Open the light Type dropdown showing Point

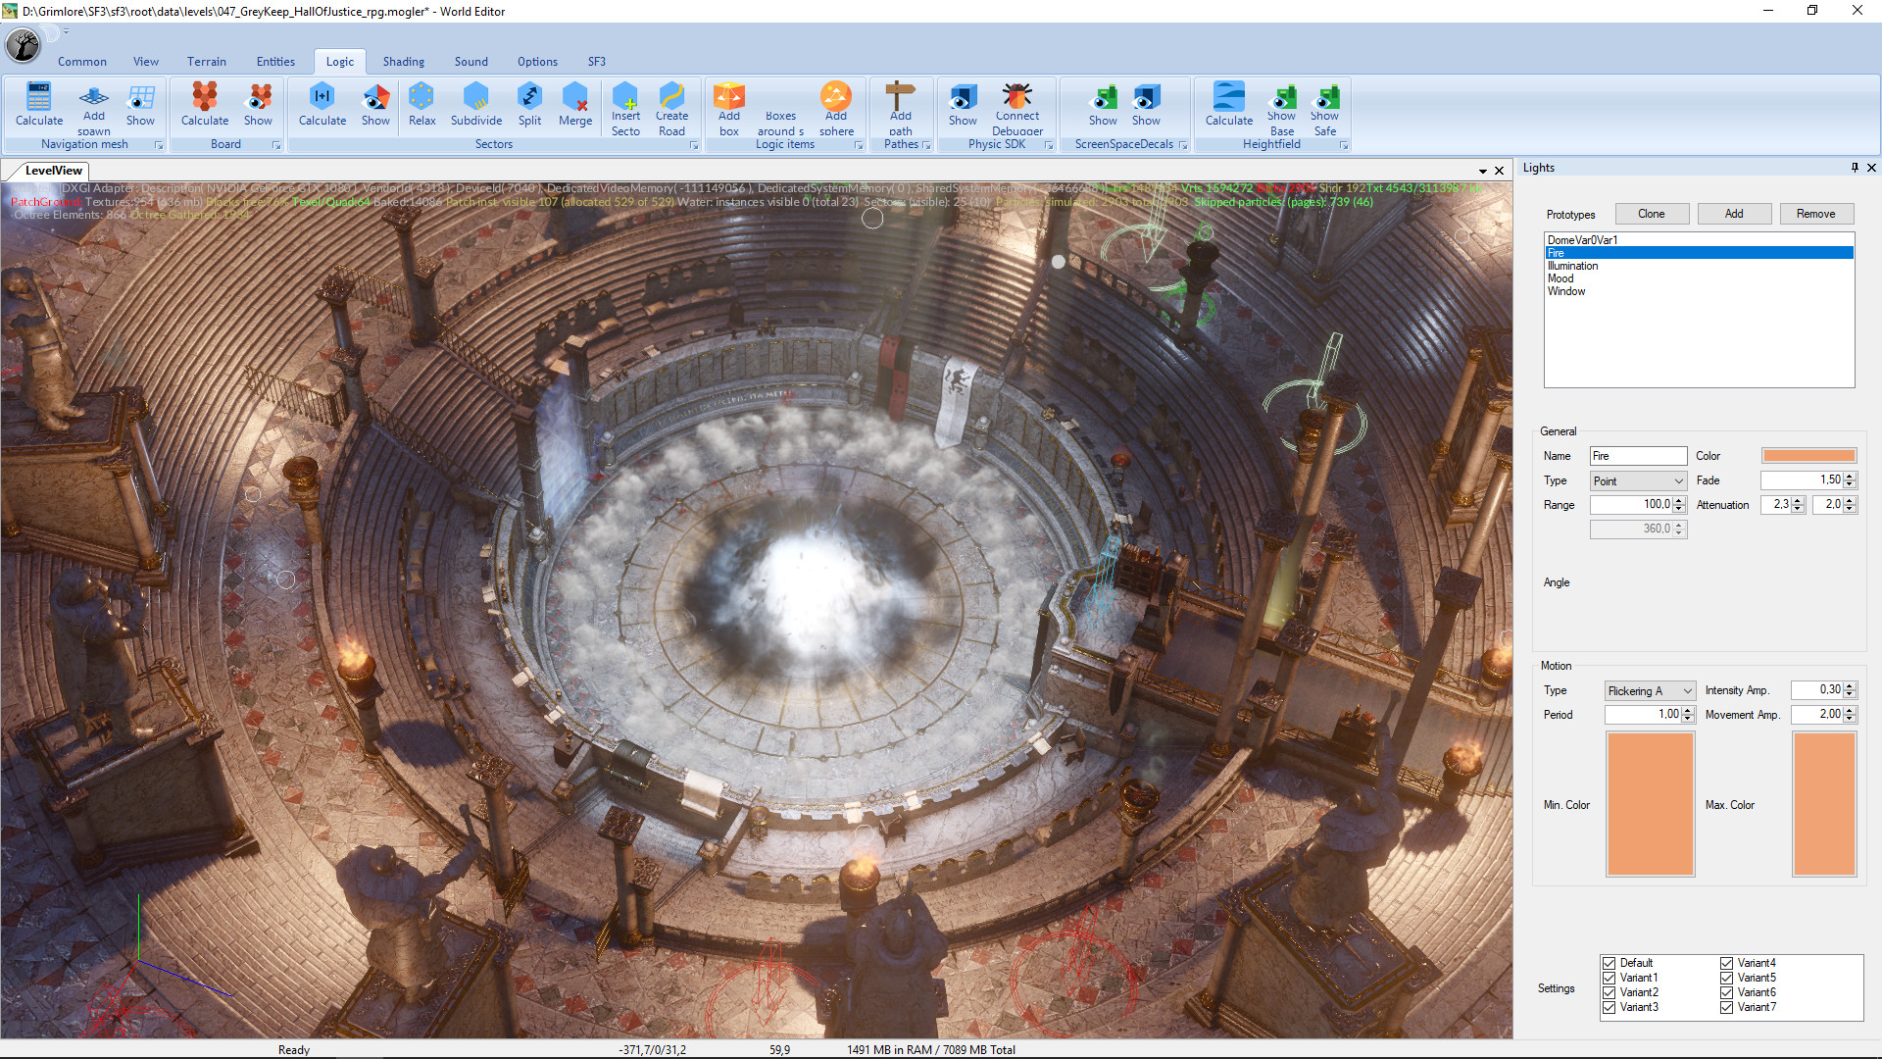[x=1636, y=480]
